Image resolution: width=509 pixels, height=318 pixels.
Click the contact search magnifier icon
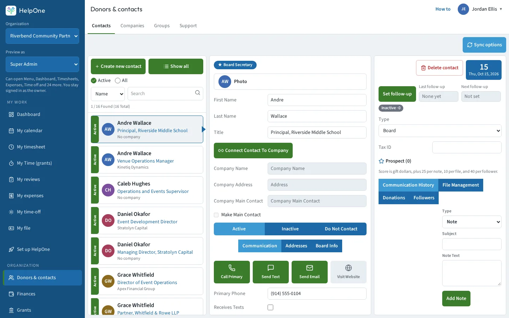(x=198, y=93)
